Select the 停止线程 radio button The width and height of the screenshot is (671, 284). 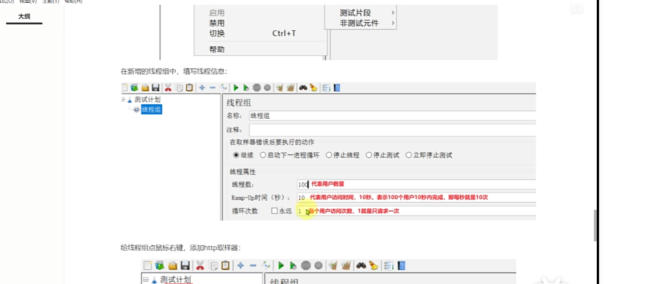tap(329, 156)
